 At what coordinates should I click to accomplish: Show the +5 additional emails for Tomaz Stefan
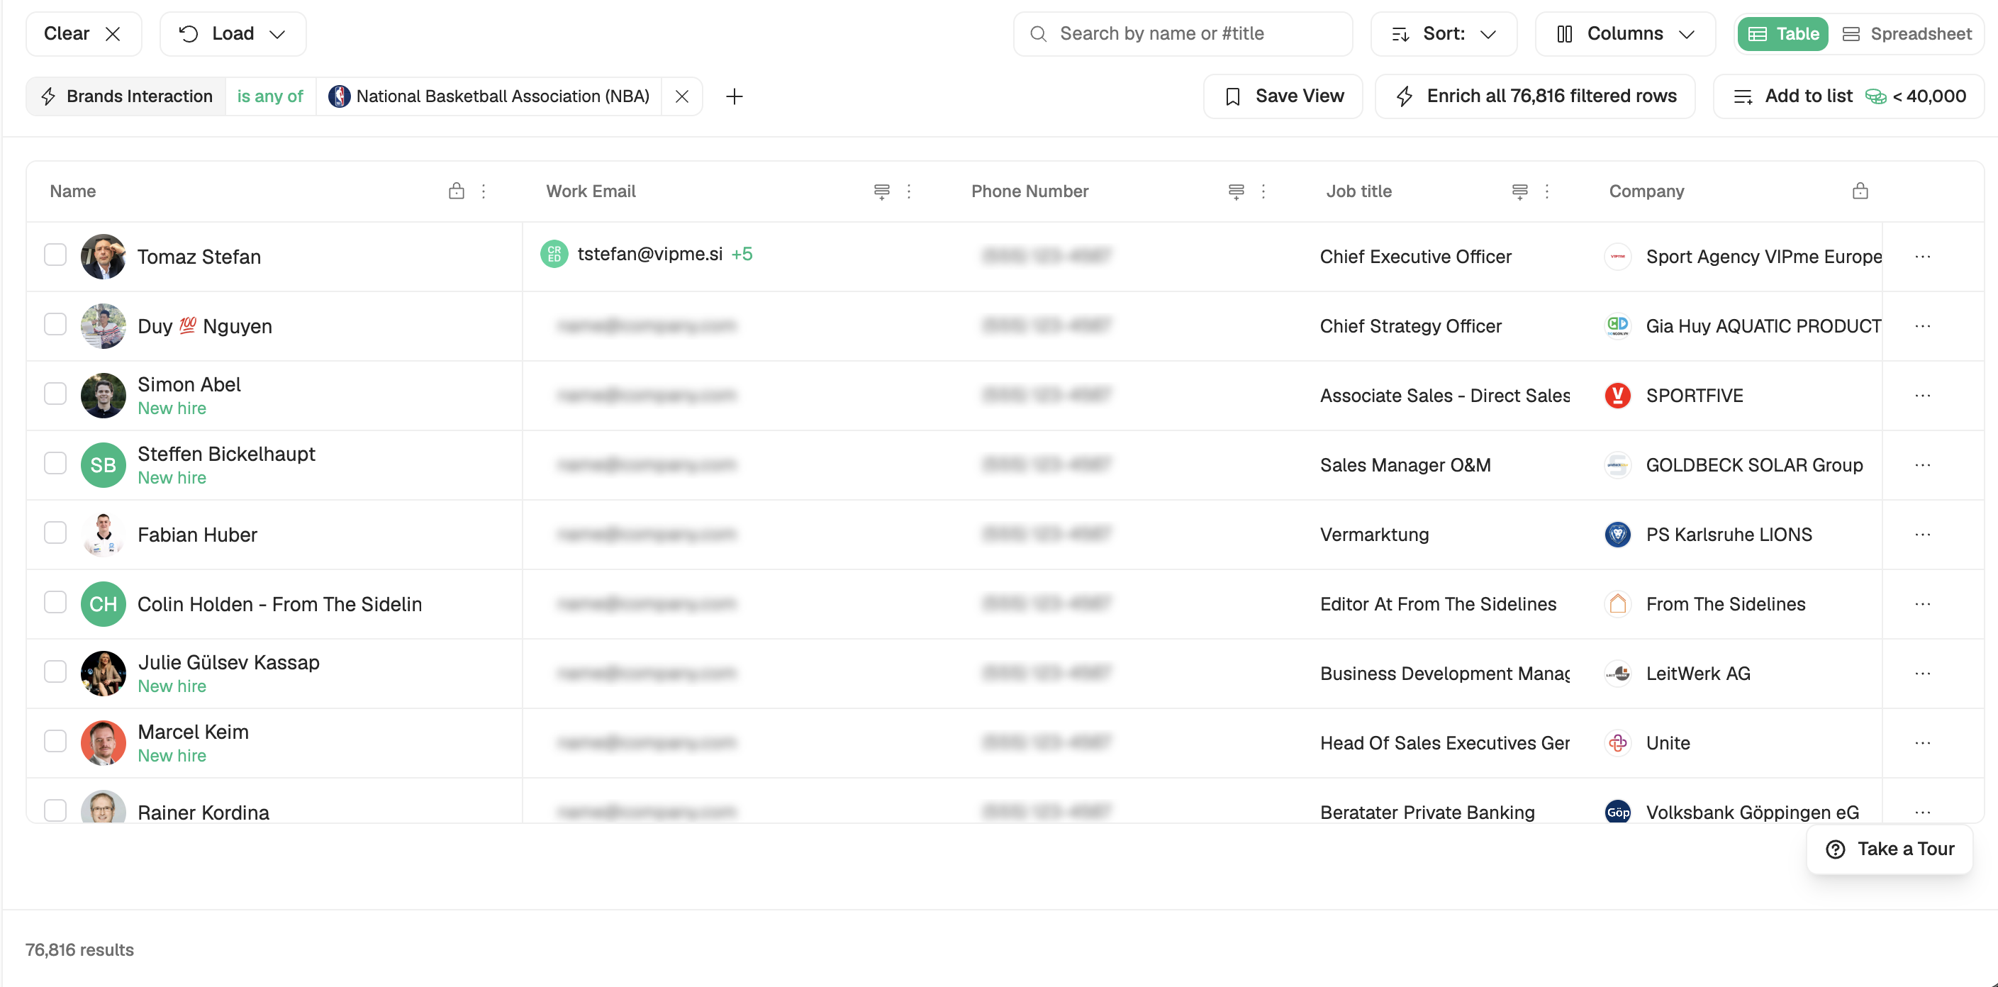click(x=742, y=254)
